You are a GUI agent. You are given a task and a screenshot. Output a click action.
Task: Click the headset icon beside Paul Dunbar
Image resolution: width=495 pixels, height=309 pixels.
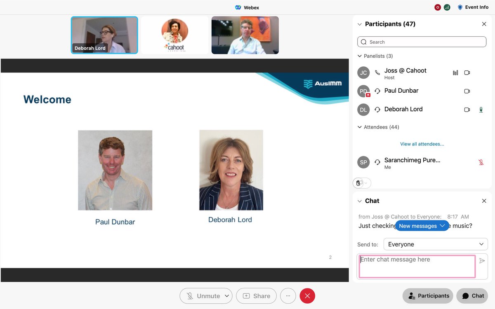point(377,91)
